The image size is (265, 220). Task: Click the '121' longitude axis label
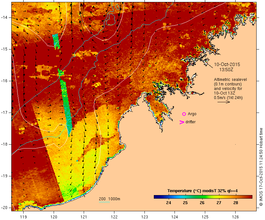(84, 217)
